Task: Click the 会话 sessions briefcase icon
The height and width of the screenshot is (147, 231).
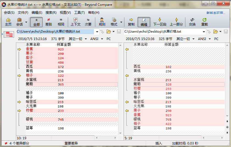Action: click(x=20, y=22)
